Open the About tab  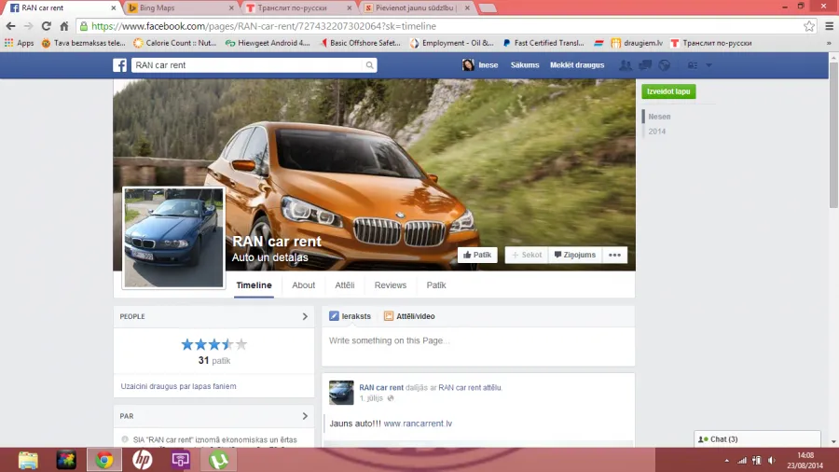(303, 285)
